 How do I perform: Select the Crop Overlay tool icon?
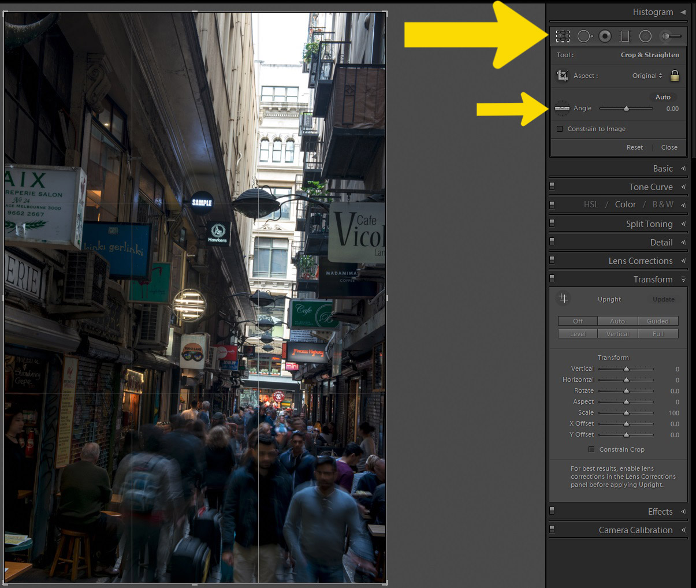563,36
